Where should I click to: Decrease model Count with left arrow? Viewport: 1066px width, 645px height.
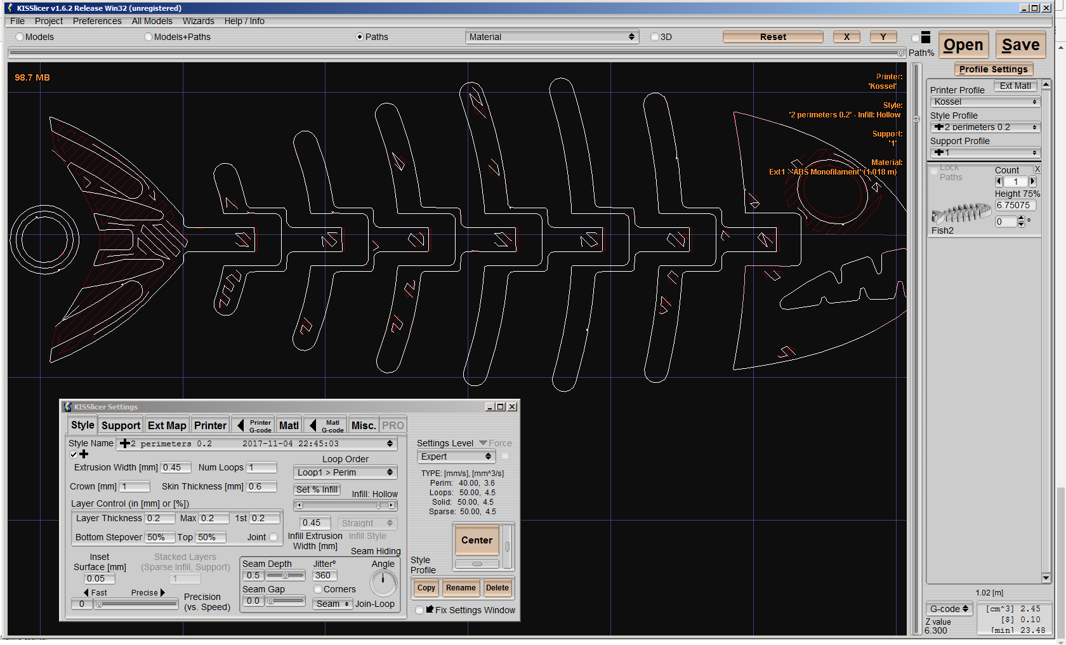999,182
